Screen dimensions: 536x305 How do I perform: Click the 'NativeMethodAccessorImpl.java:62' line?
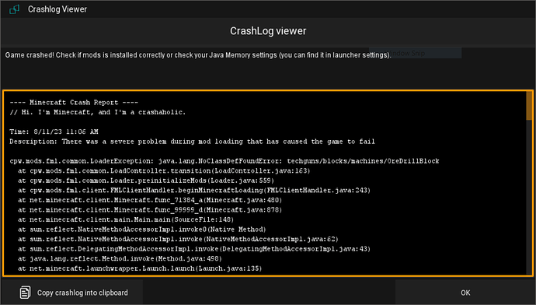178,239
